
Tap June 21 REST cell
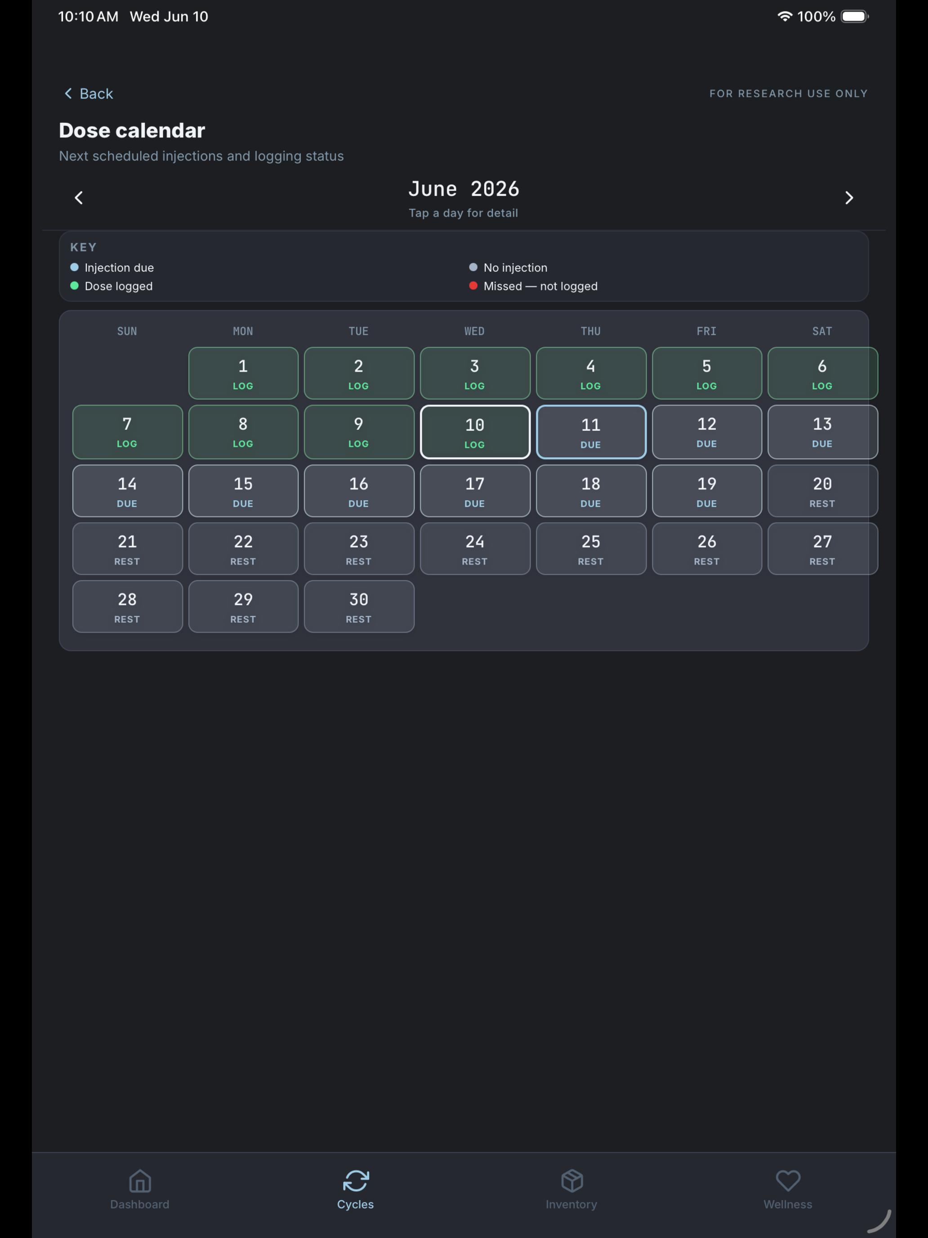(128, 548)
